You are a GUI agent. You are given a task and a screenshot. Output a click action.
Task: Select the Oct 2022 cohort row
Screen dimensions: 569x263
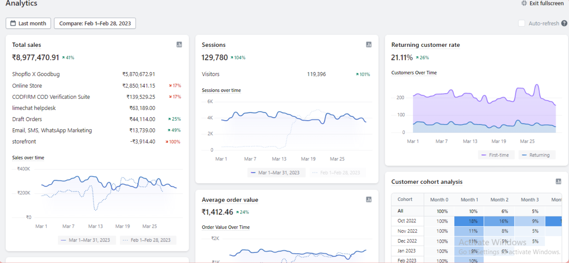coord(407,221)
